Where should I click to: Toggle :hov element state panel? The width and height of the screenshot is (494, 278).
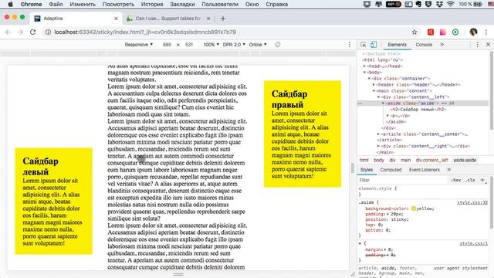pyautogui.click(x=456, y=180)
